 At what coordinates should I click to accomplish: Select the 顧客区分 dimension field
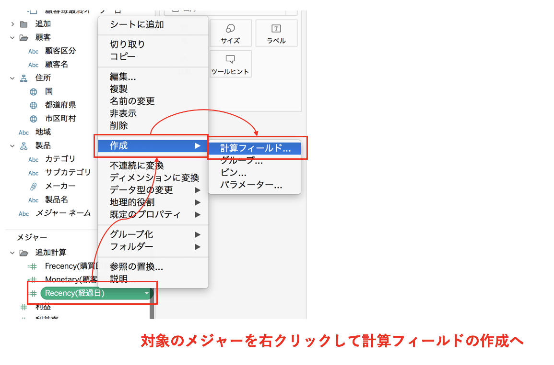(60, 51)
